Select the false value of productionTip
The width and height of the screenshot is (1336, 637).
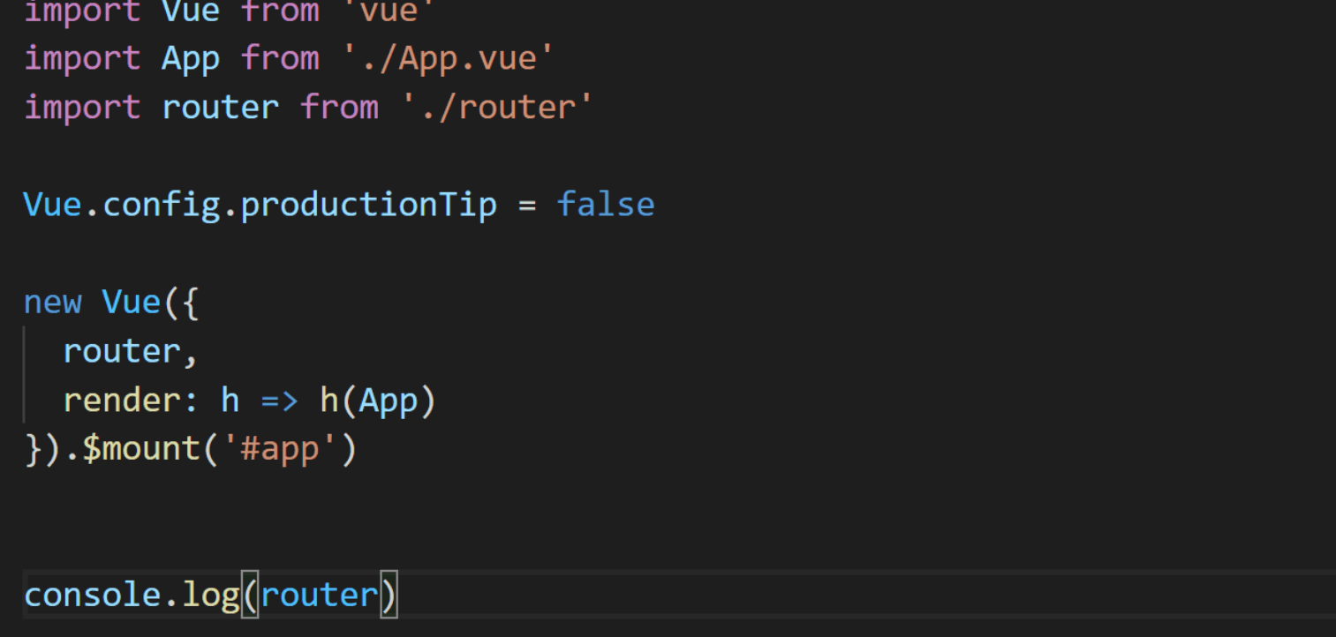tap(606, 205)
